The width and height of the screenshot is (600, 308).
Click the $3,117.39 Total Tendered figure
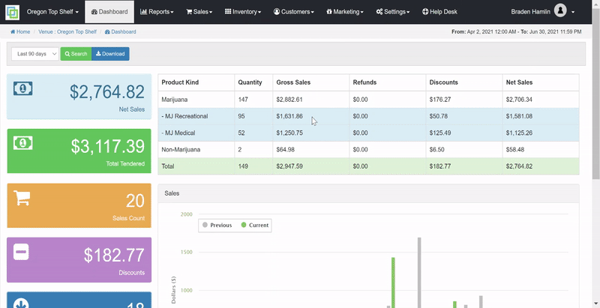107,147
